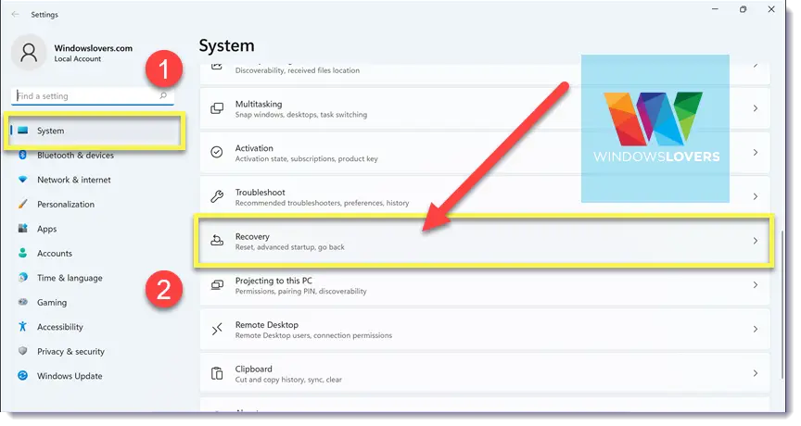Click the Gaming controller icon

tap(22, 302)
